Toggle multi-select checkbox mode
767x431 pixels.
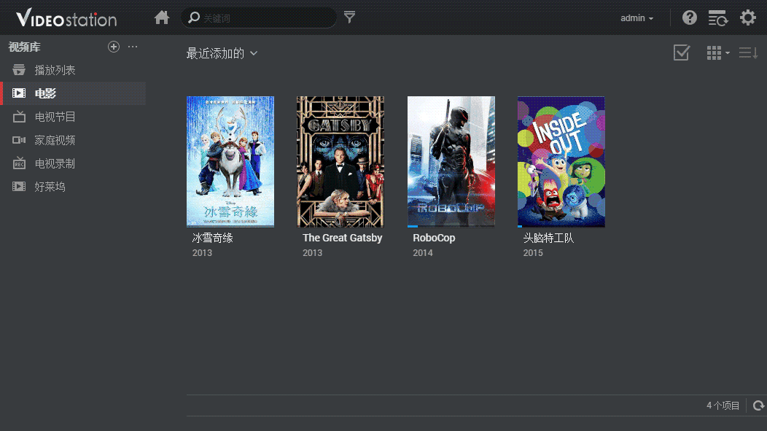[x=681, y=53]
